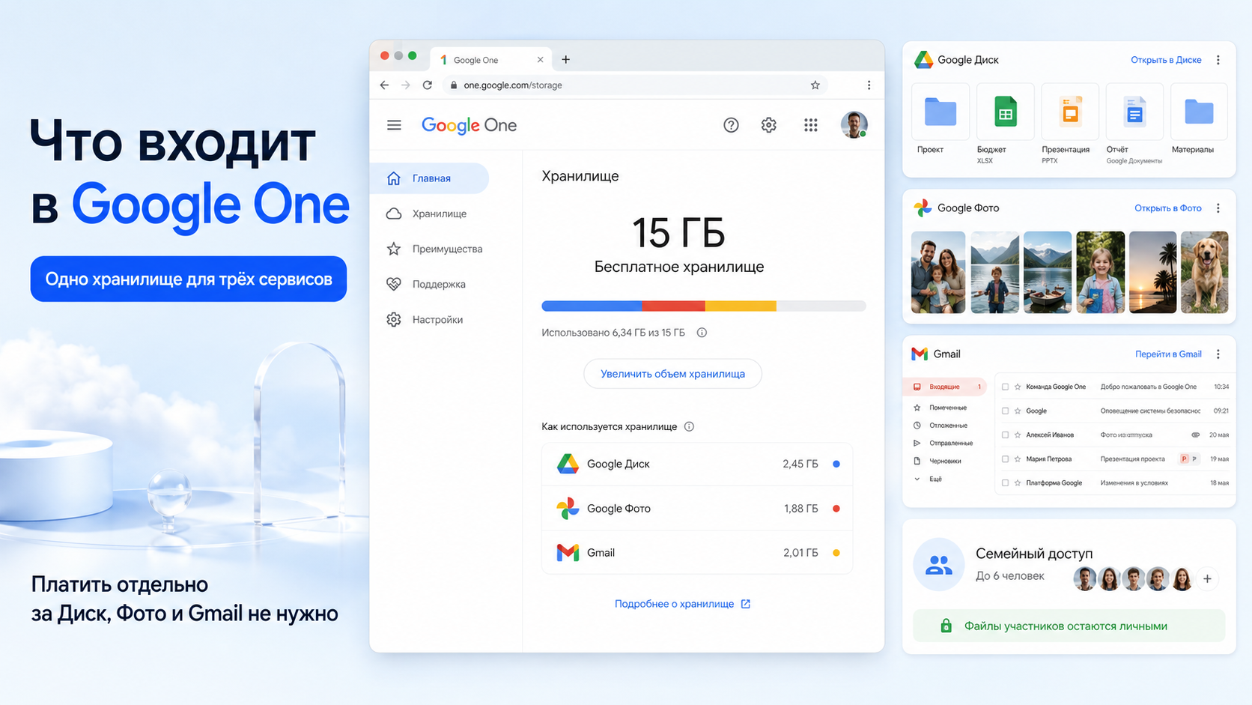Viewport: 1252px width, 705px height.
Task: Star the Команда Google One email
Action: [1018, 387]
